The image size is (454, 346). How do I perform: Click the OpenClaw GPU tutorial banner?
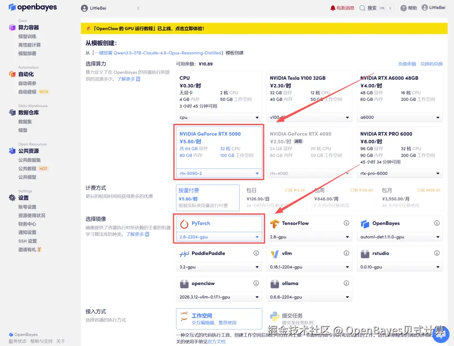264,29
